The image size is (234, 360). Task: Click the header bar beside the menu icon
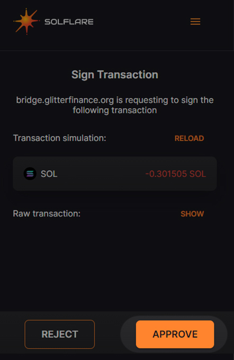point(142,22)
